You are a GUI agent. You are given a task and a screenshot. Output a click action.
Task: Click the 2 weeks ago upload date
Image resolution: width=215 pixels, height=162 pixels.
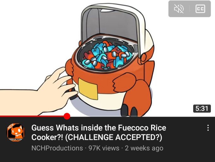(144, 148)
